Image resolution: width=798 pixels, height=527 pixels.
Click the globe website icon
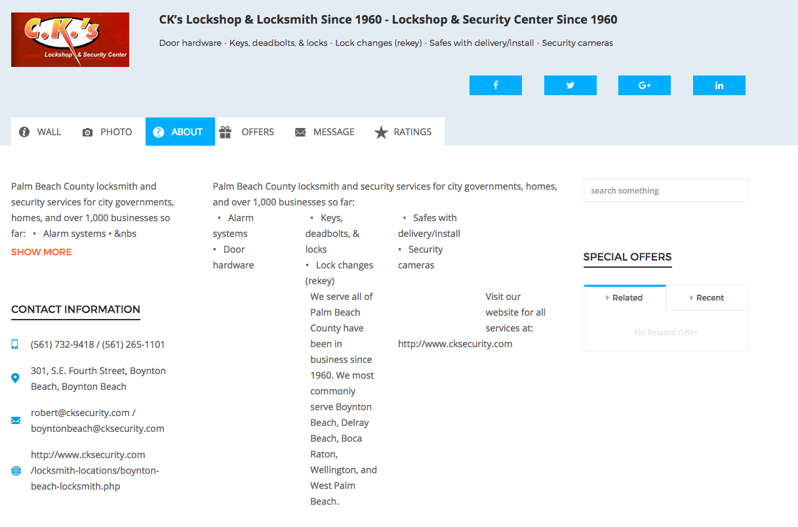[x=16, y=471]
